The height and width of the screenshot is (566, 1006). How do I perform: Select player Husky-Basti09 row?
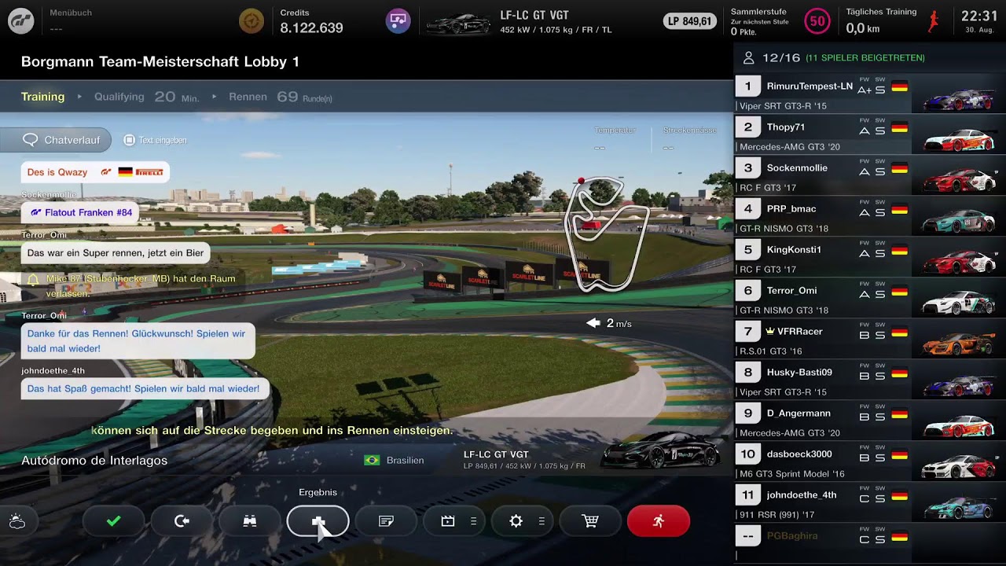click(870, 380)
